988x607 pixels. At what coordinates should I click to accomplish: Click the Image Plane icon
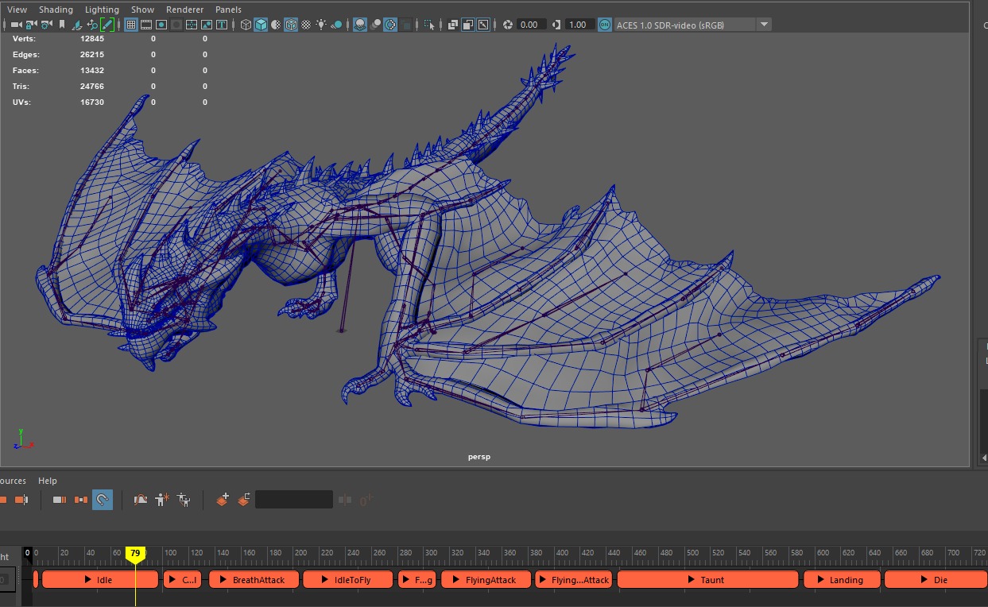coord(76,25)
